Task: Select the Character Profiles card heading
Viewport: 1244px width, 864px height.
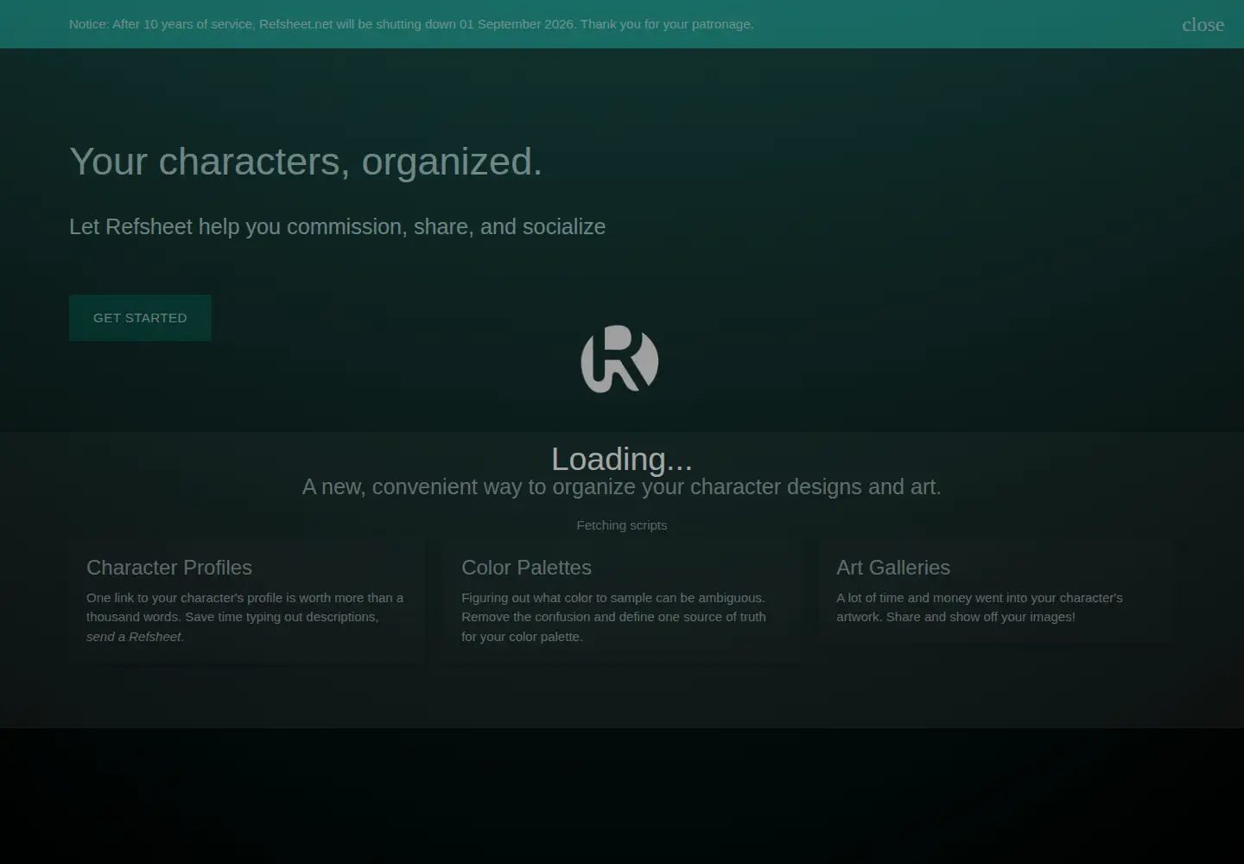Action: point(169,568)
